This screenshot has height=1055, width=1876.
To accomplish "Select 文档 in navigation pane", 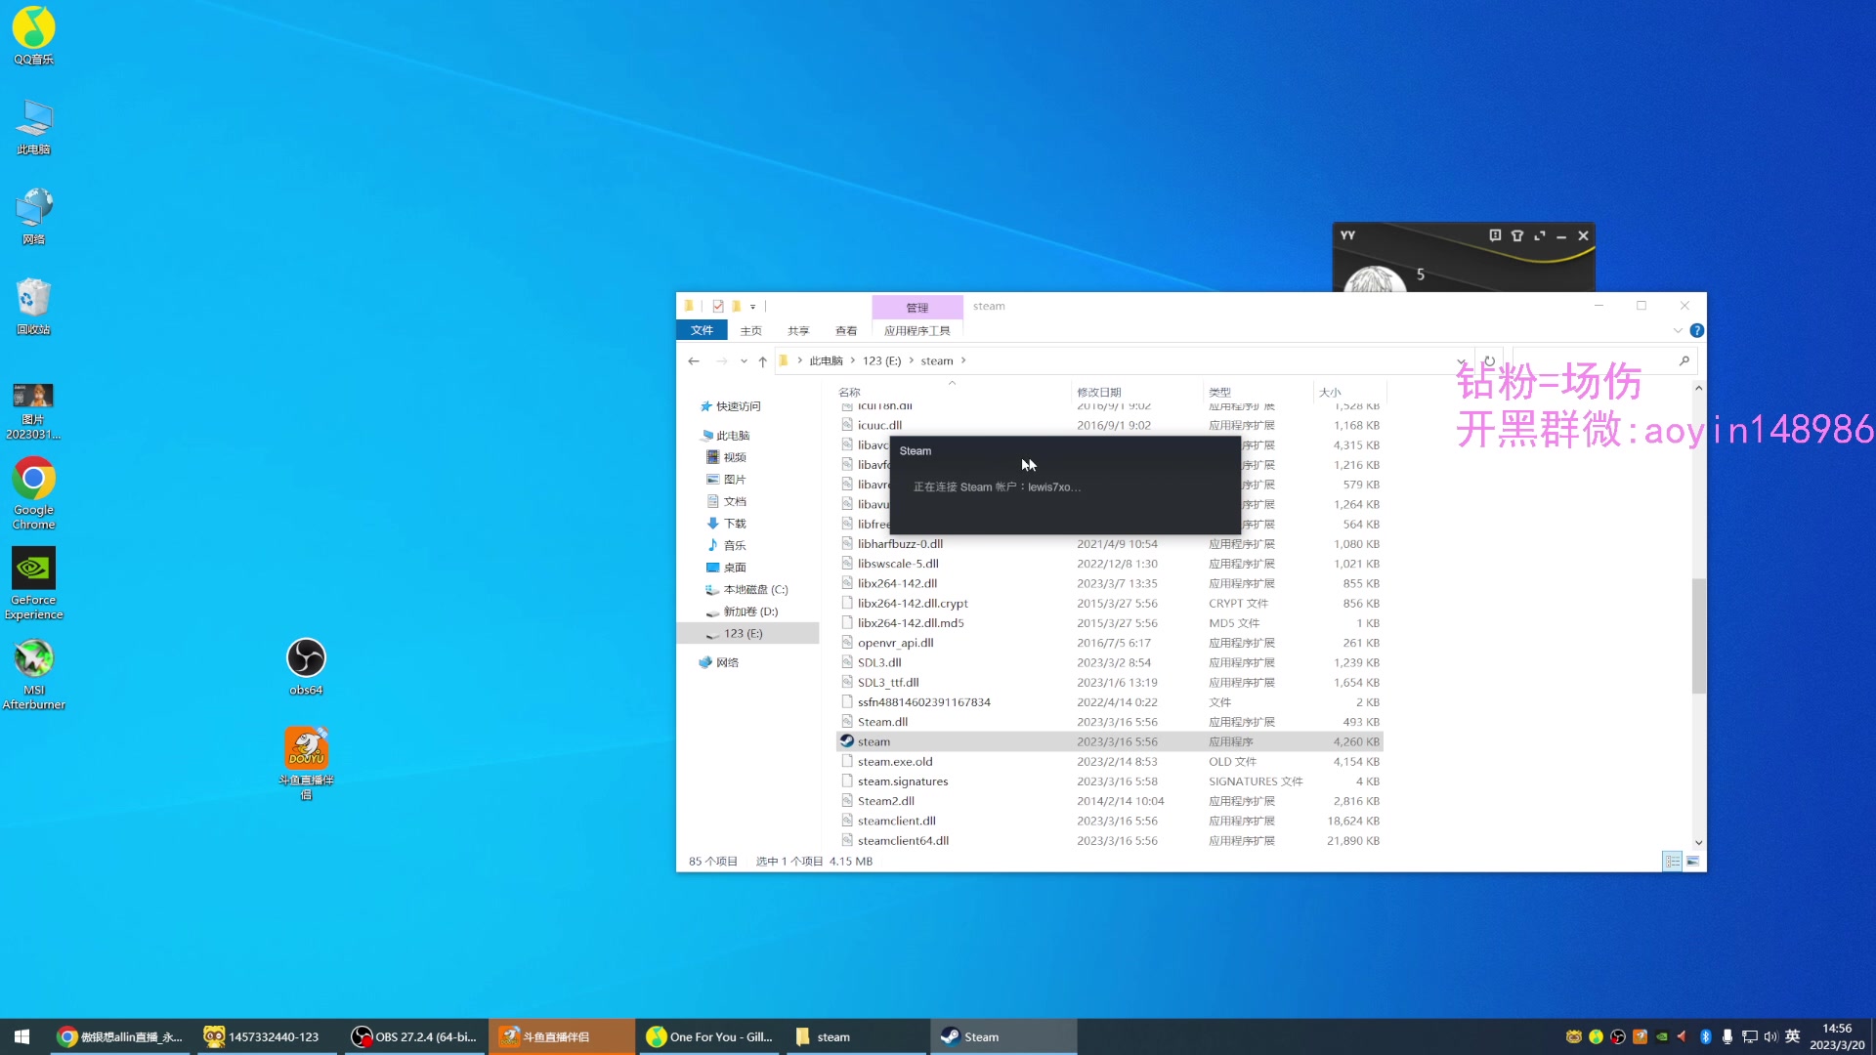I will coord(735,501).
